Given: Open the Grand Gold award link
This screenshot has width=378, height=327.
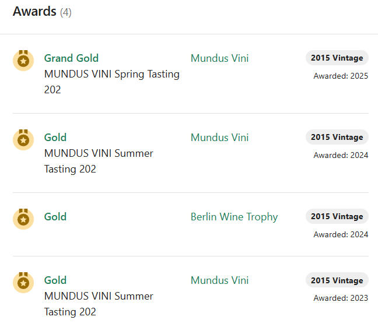Looking at the screenshot, I should (x=71, y=58).
